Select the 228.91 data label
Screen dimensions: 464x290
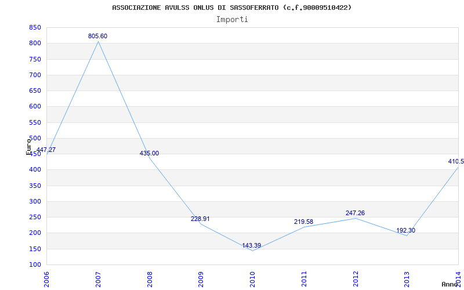tap(200, 219)
